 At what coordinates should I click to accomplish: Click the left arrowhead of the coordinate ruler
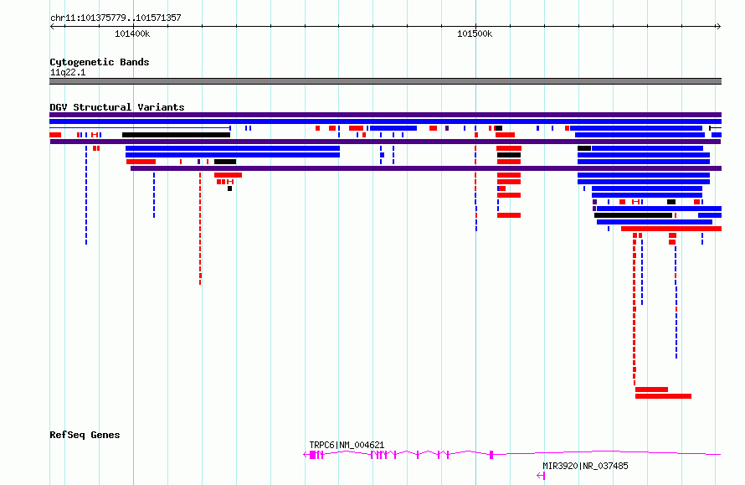[52, 27]
